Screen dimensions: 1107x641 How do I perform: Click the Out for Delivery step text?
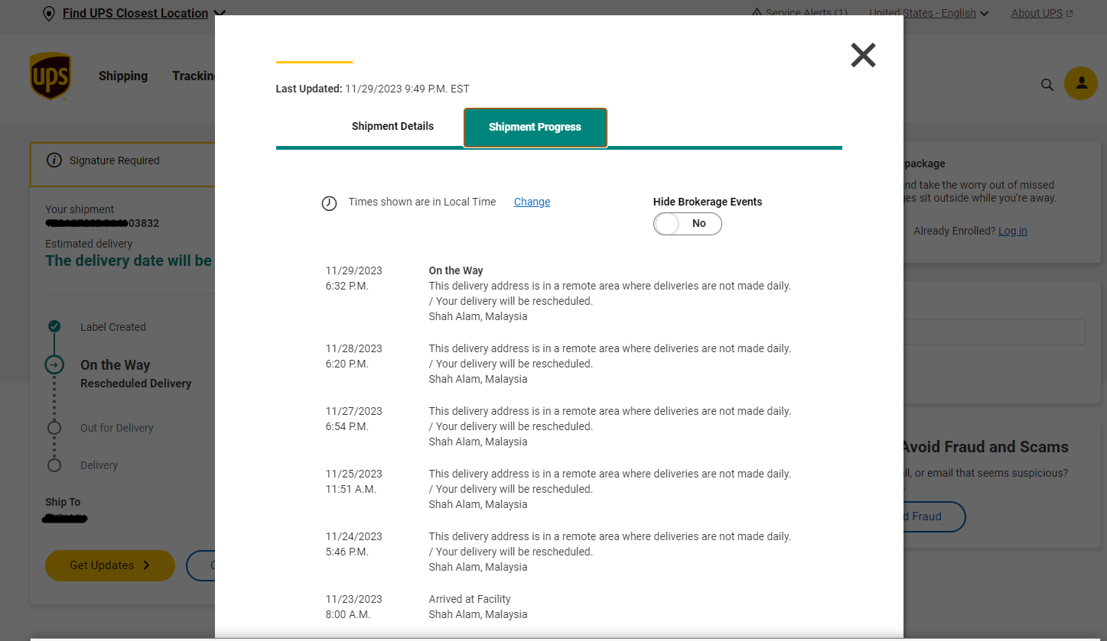(x=117, y=428)
